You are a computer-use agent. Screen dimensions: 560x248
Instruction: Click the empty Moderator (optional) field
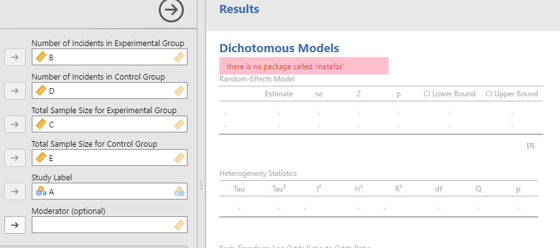point(109,225)
